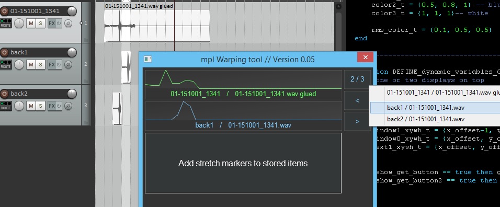This screenshot has width=500, height=207.
Task: Open item selector 2 / 3 in Warping tool
Action: coord(357,79)
